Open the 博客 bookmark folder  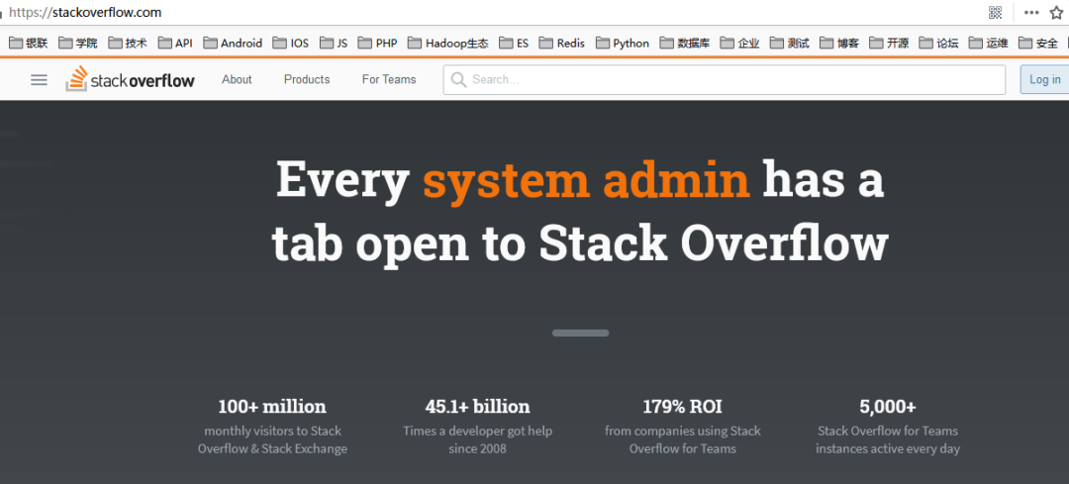pyautogui.click(x=839, y=43)
